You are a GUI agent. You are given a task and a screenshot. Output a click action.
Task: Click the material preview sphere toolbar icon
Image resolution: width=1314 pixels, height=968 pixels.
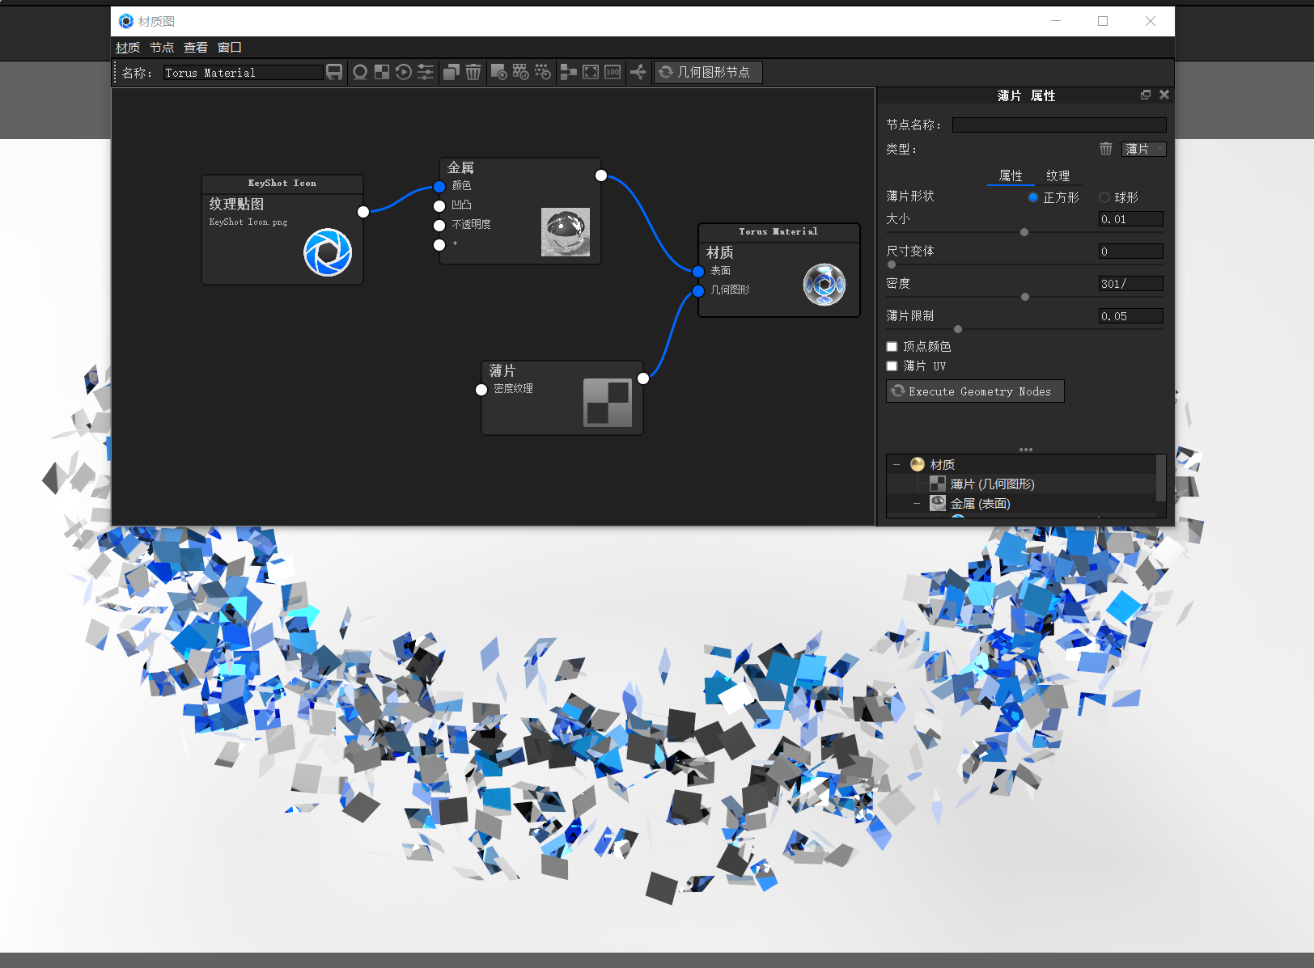[x=360, y=73]
